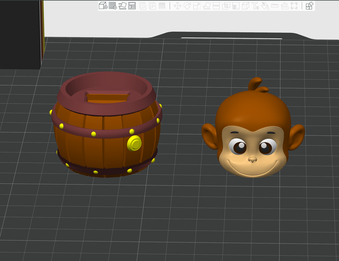This screenshot has height=261, width=339.
Task: Open the Mesh Boolean tool
Action: pos(226,6)
